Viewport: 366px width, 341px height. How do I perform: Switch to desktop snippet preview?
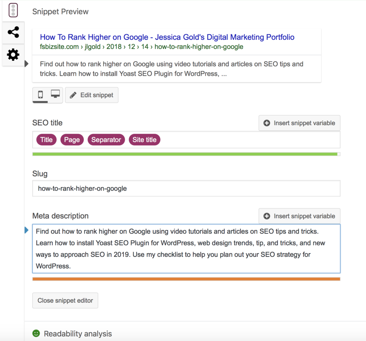point(55,95)
